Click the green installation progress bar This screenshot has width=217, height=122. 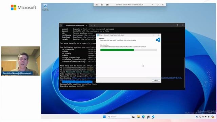pos(129,50)
